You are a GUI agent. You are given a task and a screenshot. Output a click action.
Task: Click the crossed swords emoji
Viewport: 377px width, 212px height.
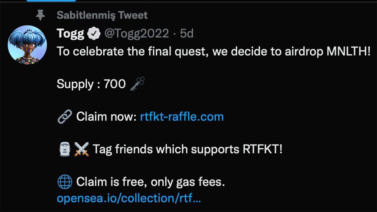(x=81, y=149)
